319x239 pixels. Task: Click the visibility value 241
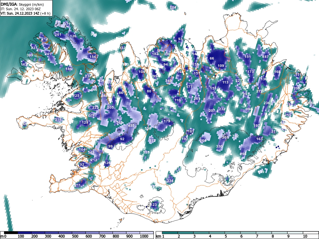[x=48, y=54]
